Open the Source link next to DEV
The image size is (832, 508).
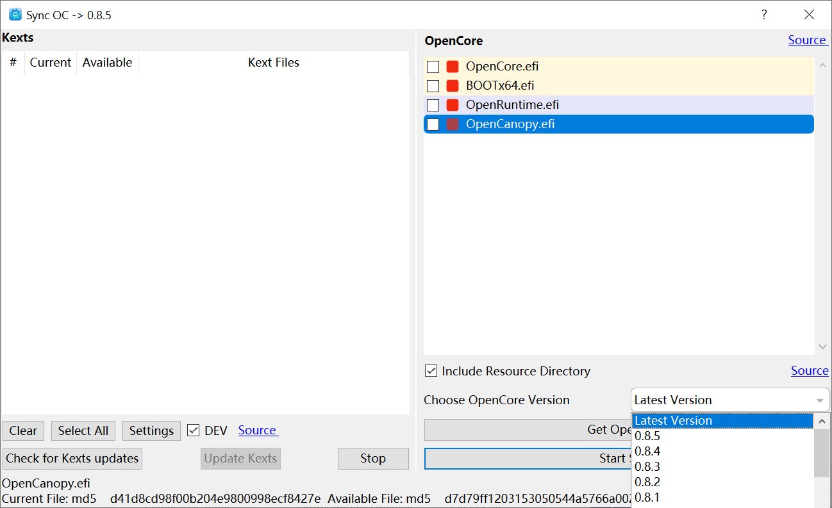(257, 430)
